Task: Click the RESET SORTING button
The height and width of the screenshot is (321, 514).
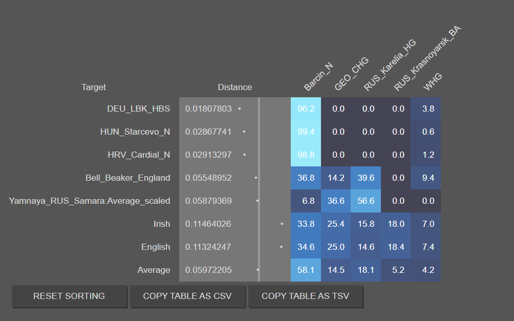Action: pyautogui.click(x=69, y=296)
